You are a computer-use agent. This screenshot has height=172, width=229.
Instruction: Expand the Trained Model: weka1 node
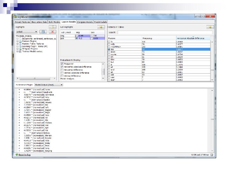17,52
